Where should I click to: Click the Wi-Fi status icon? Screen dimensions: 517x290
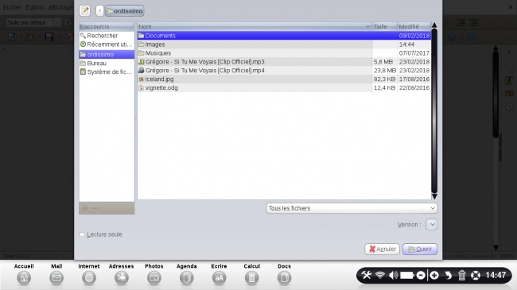pos(380,275)
